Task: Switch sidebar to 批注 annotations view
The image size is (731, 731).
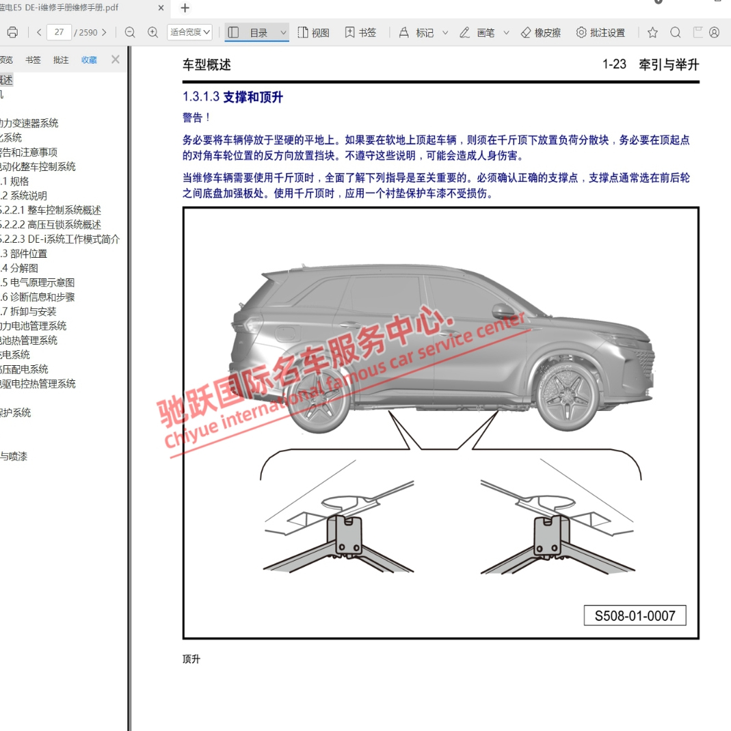Action: click(60, 59)
